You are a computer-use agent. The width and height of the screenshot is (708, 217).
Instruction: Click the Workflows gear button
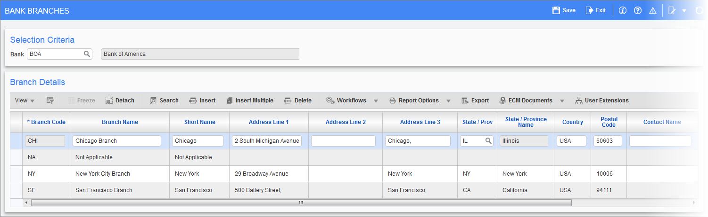346,101
